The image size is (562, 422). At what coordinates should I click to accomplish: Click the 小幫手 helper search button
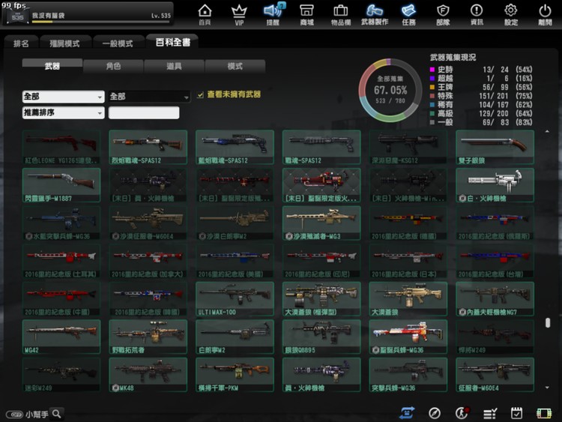click(56, 413)
